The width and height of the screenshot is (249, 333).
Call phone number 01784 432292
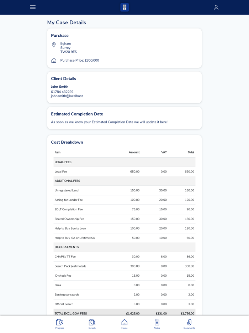point(62,92)
